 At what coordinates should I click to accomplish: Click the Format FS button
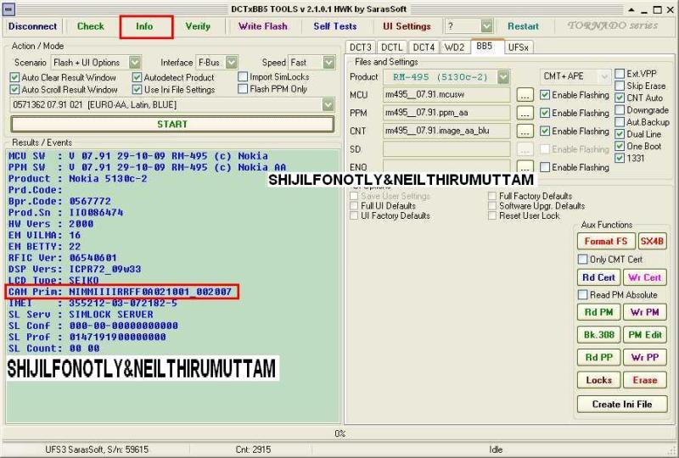pos(606,241)
